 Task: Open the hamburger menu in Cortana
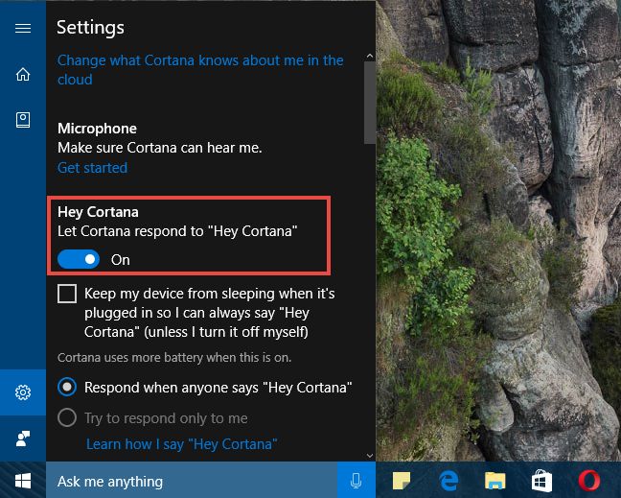pos(23,28)
